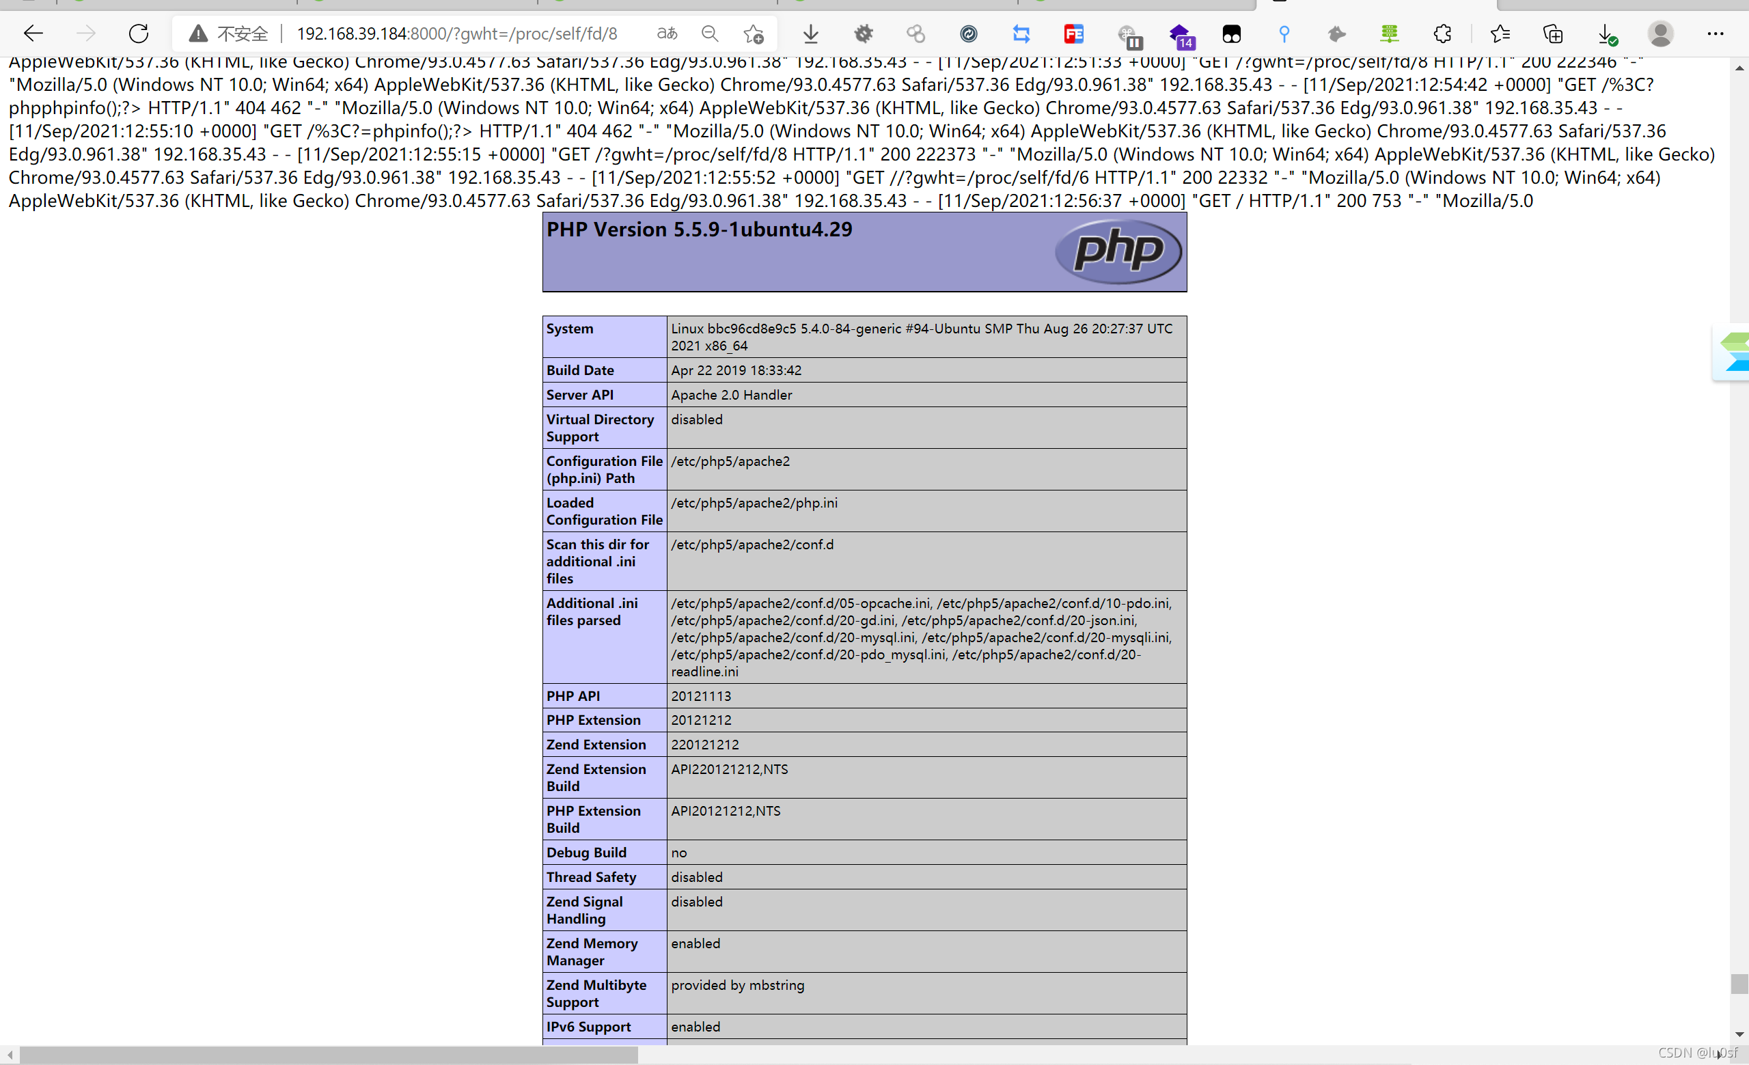Open the translate page icon
1749x1065 pixels.
click(x=667, y=33)
